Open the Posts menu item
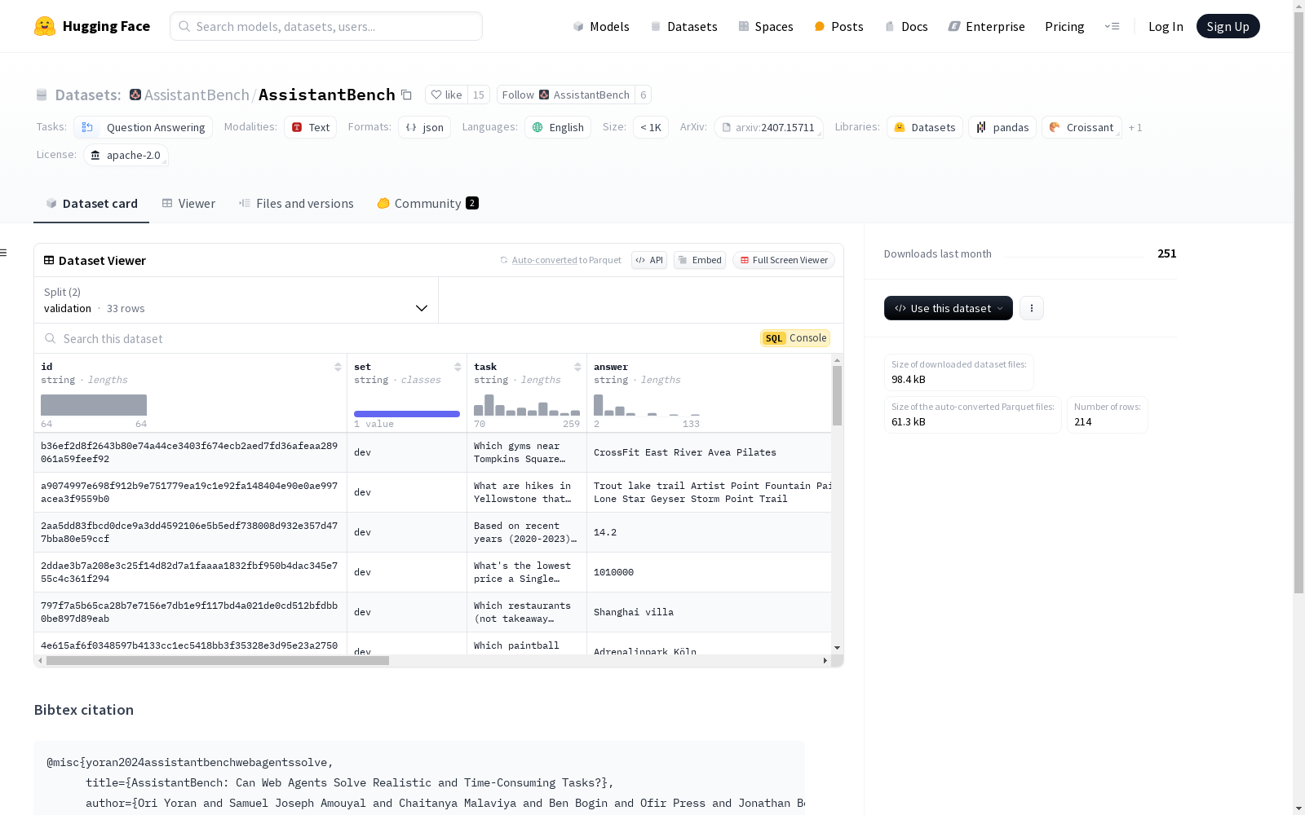This screenshot has height=815, width=1305. [x=838, y=26]
